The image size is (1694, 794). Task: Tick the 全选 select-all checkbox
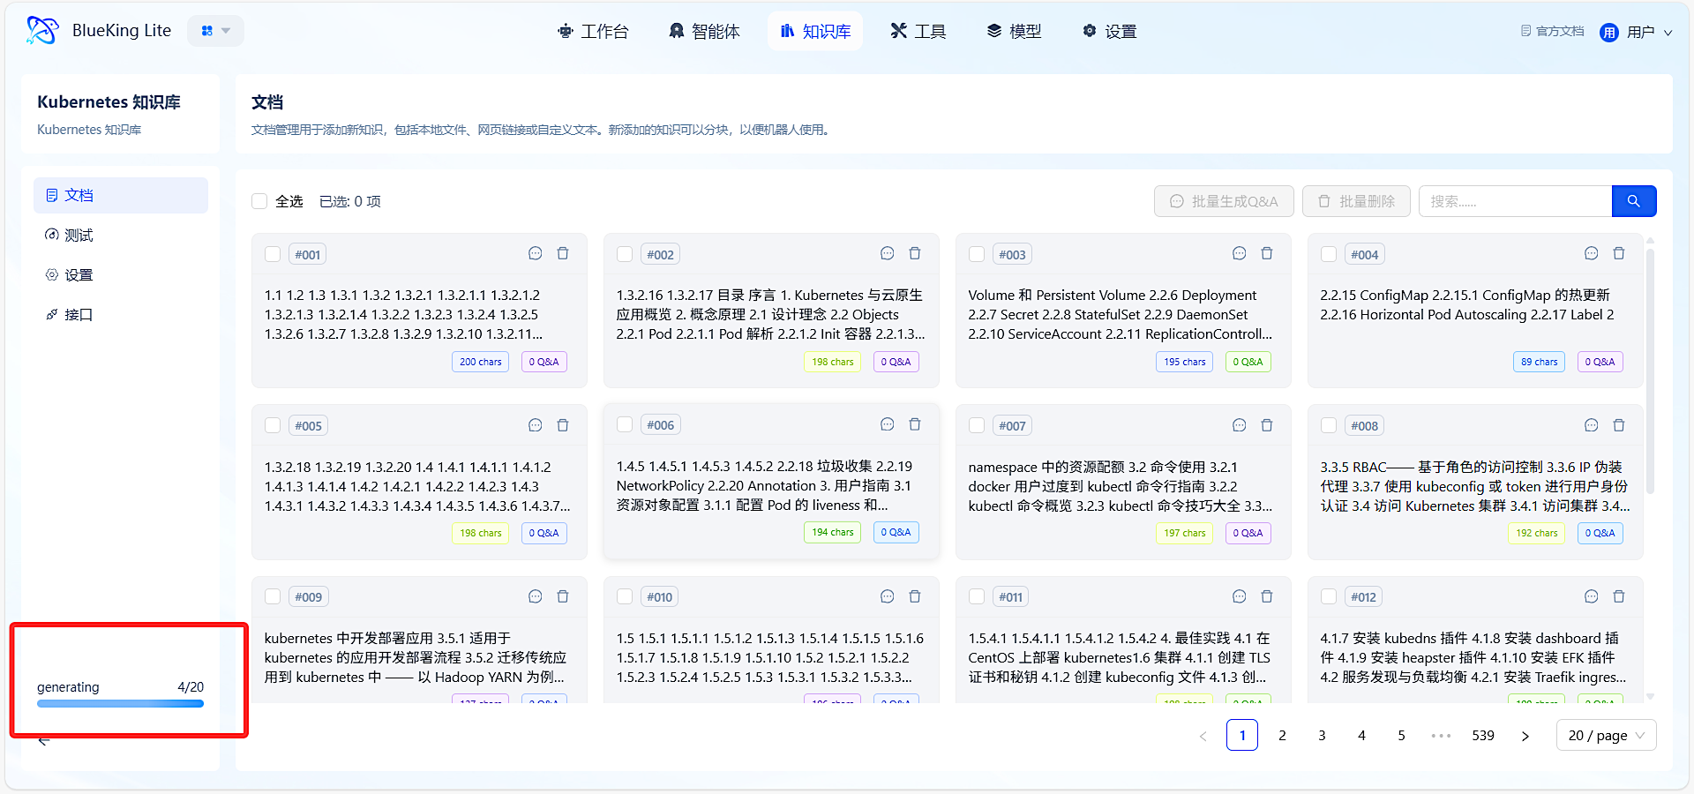259,201
